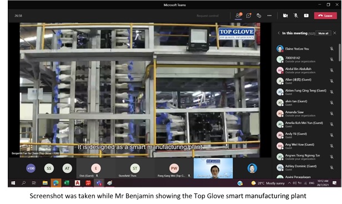
Task: Open the volume icon in system tray
Action: [x=294, y=183]
